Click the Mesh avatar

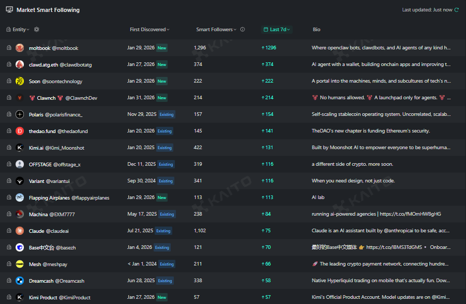(20, 264)
